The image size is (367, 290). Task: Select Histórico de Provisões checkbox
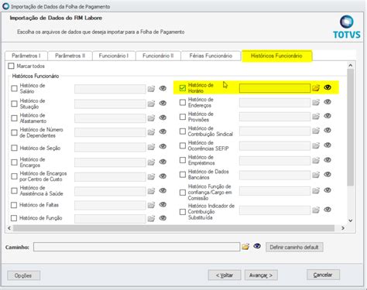coord(183,117)
